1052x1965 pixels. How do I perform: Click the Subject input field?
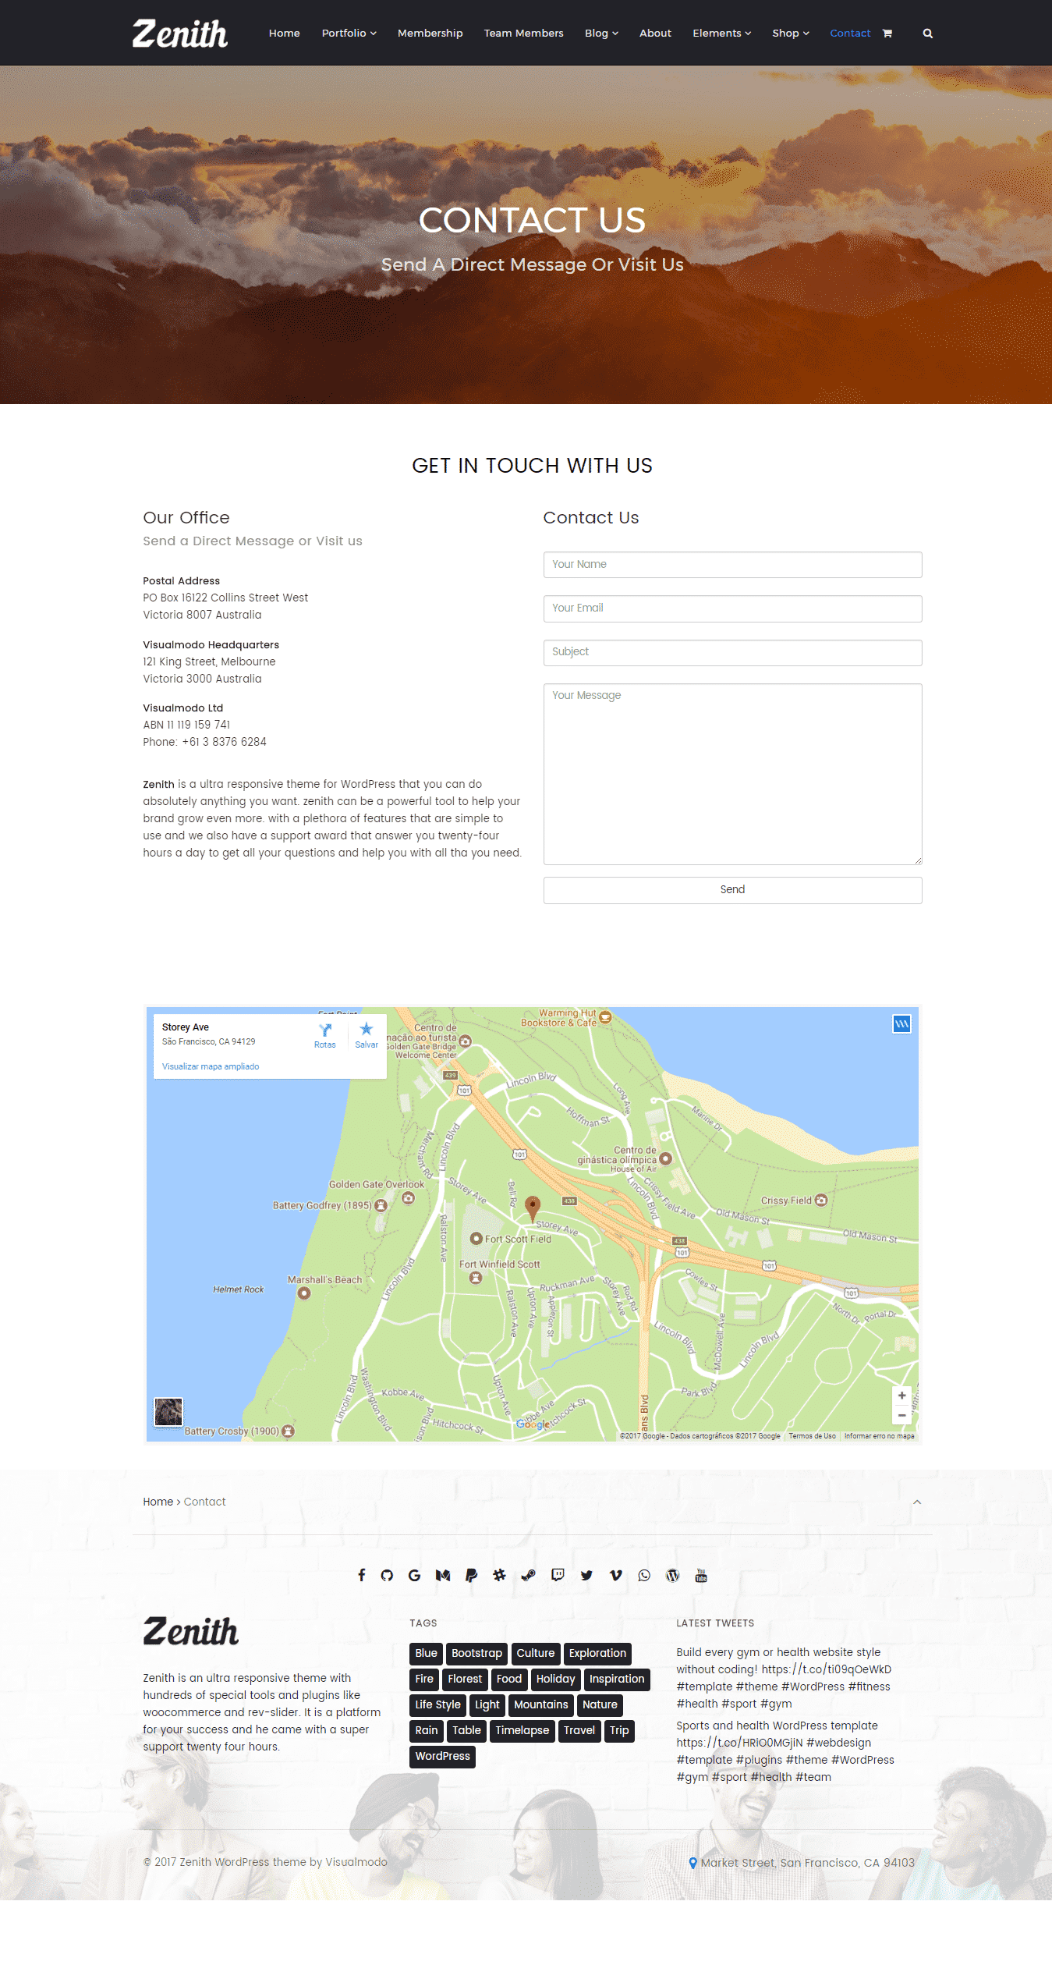[732, 652]
